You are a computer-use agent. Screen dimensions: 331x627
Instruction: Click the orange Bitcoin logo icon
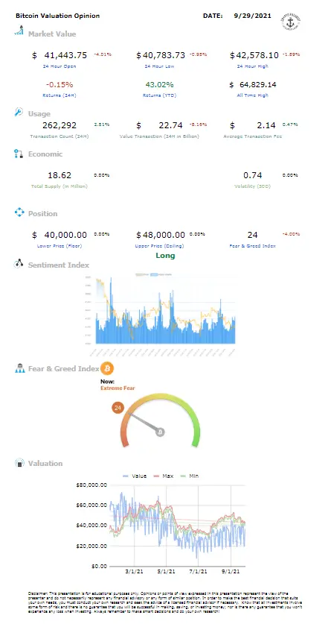click(x=107, y=368)
